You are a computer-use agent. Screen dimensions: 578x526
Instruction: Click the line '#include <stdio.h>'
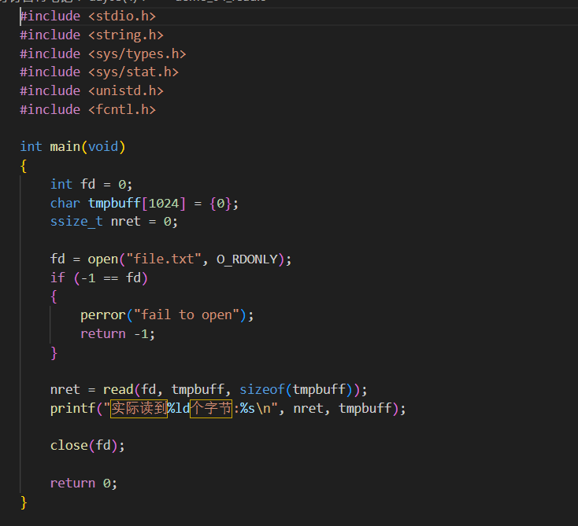(x=88, y=17)
